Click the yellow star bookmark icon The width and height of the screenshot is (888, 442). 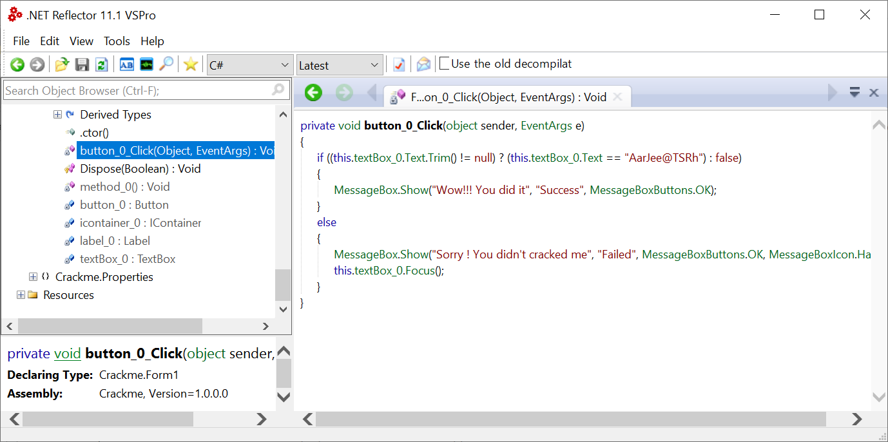[x=190, y=64]
